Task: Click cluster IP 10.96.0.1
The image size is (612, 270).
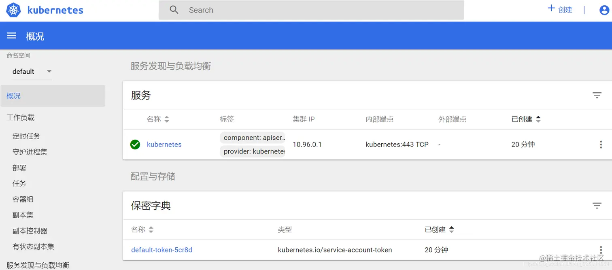Action: pyautogui.click(x=307, y=145)
